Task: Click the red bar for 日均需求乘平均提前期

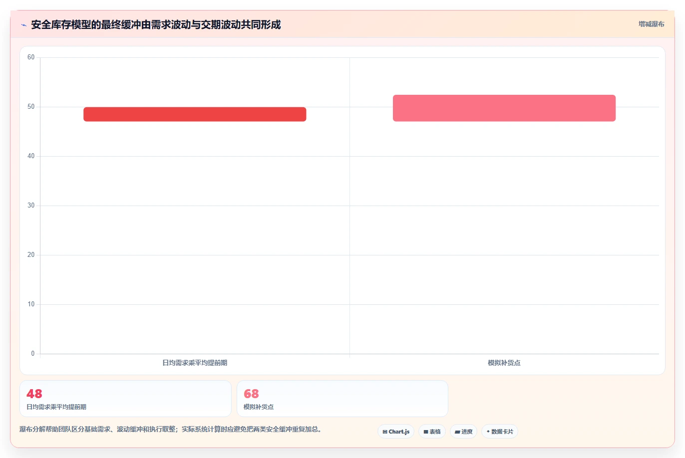Action: pyautogui.click(x=195, y=114)
